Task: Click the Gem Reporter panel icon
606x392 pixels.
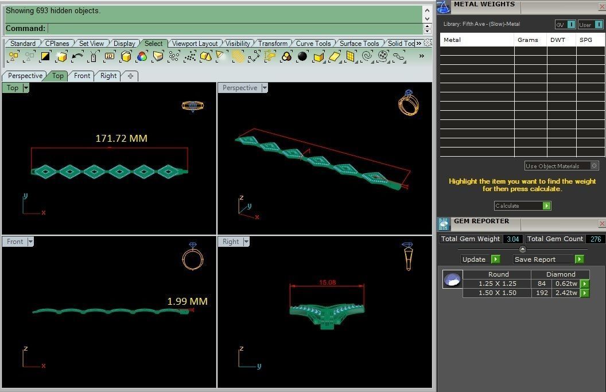Action: (444, 224)
